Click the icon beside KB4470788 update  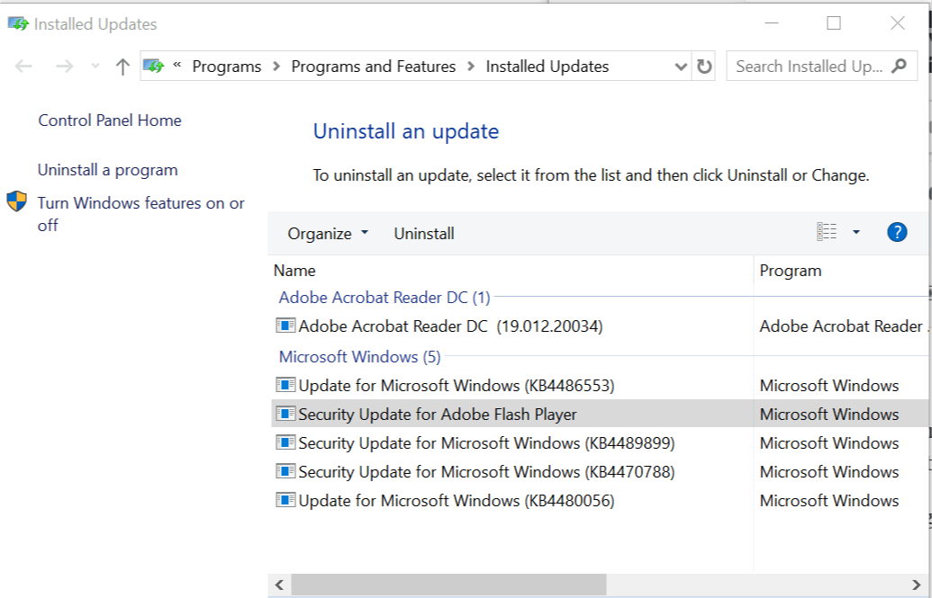pos(285,471)
